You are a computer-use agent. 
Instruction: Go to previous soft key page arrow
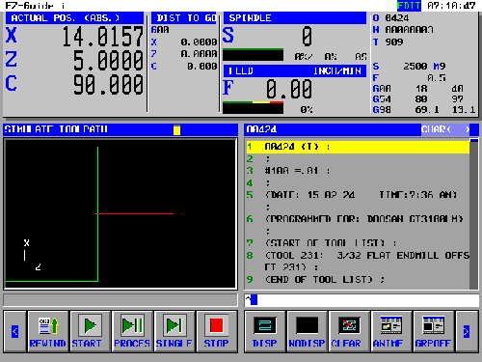[x=14, y=331]
